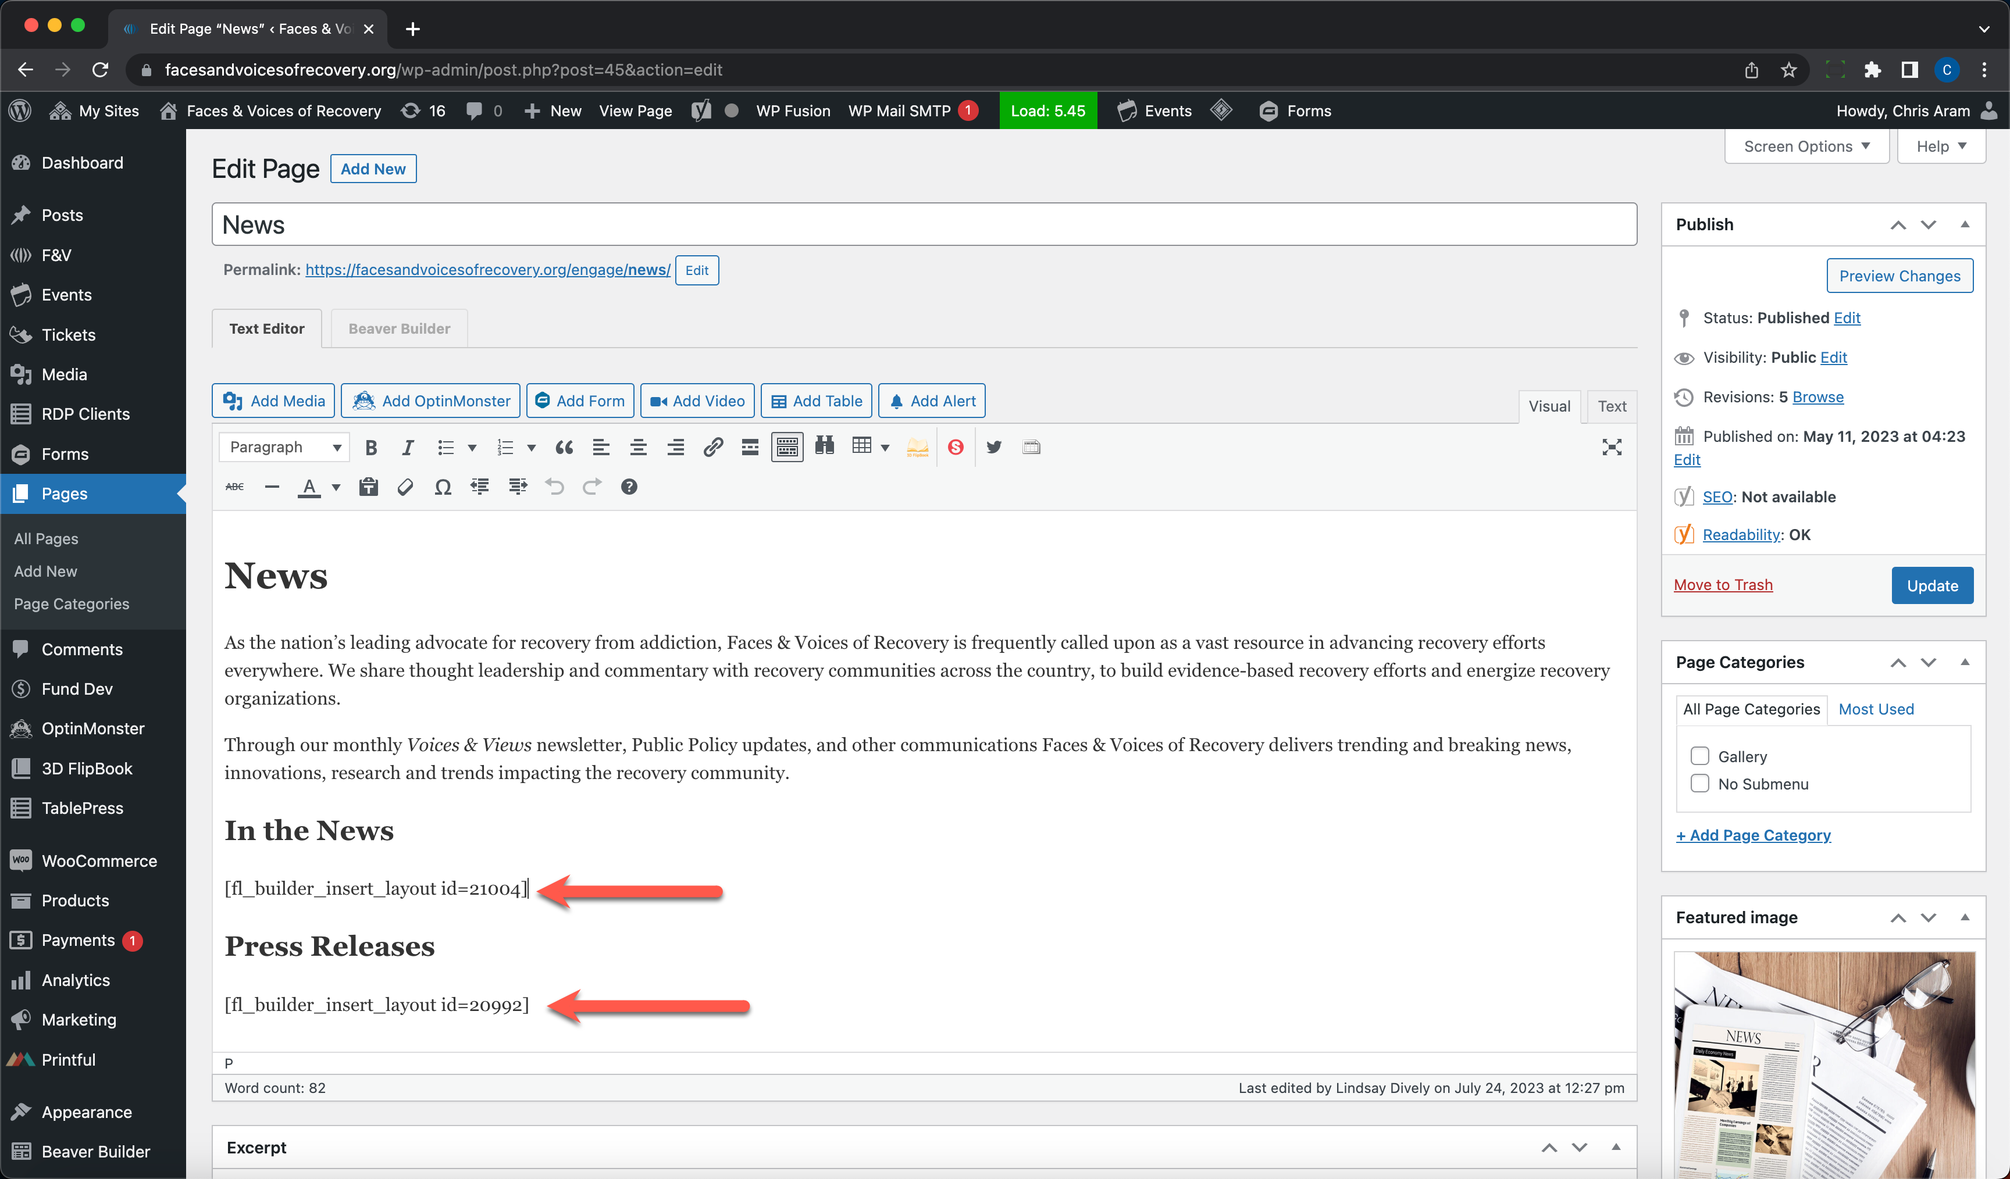The width and height of the screenshot is (2010, 1179).
Task: Switch editor to the Text tab
Action: (1611, 406)
